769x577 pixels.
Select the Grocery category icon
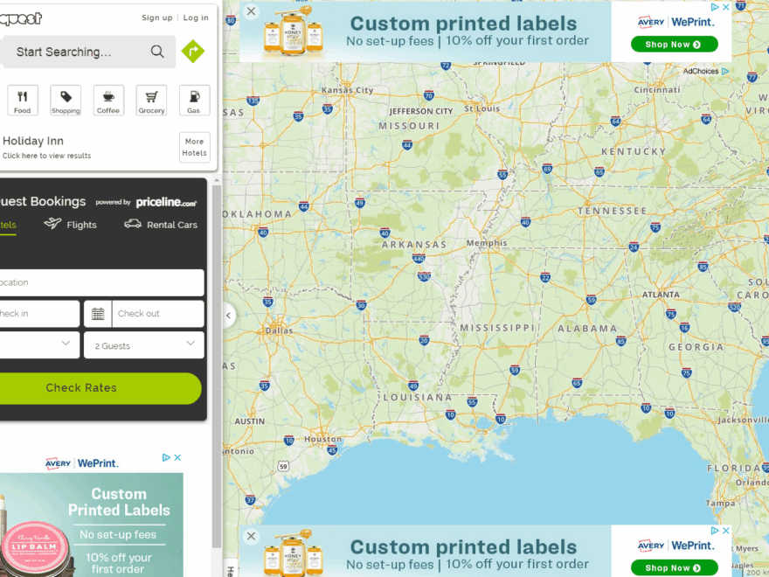click(151, 101)
